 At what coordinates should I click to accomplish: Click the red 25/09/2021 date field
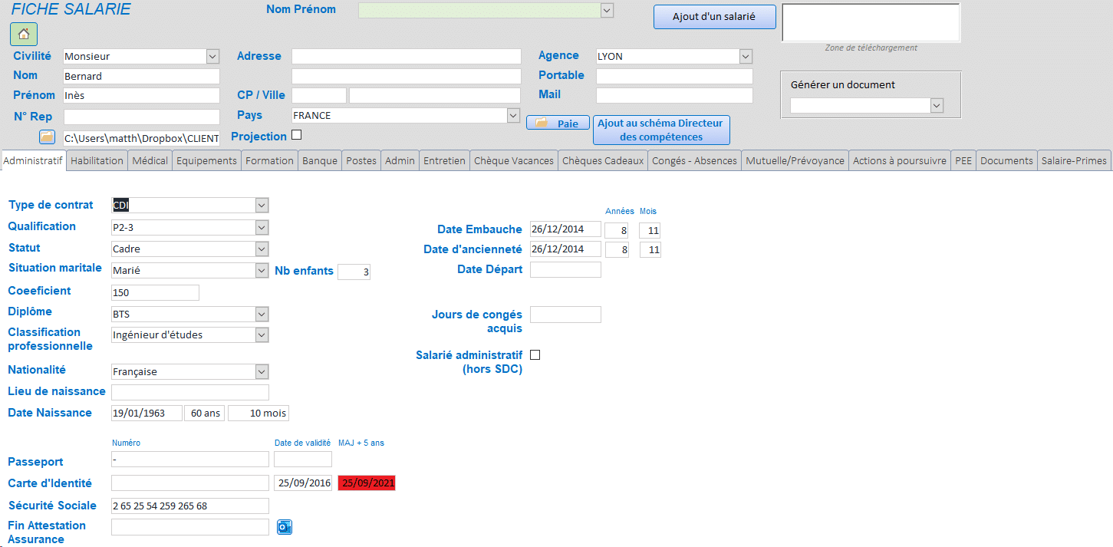pyautogui.click(x=367, y=483)
